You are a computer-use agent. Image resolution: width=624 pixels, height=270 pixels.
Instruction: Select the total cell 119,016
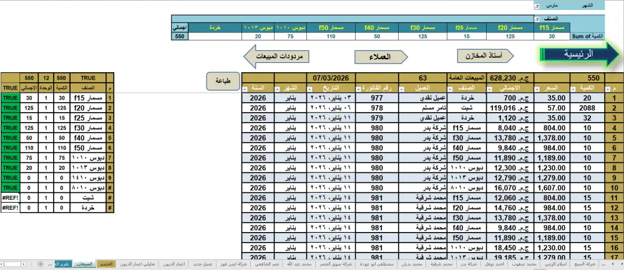[511, 108]
